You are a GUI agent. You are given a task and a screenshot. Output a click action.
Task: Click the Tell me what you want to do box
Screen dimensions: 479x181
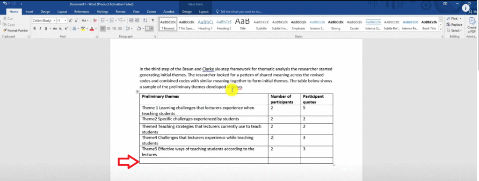tap(239, 12)
